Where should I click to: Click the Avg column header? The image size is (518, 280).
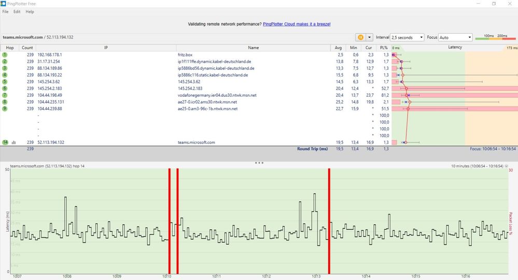(x=338, y=48)
